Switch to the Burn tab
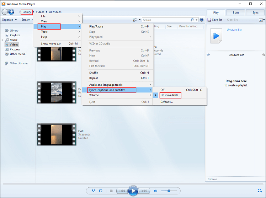Image resolution: width=266 pixels, height=198 pixels. (x=235, y=12)
